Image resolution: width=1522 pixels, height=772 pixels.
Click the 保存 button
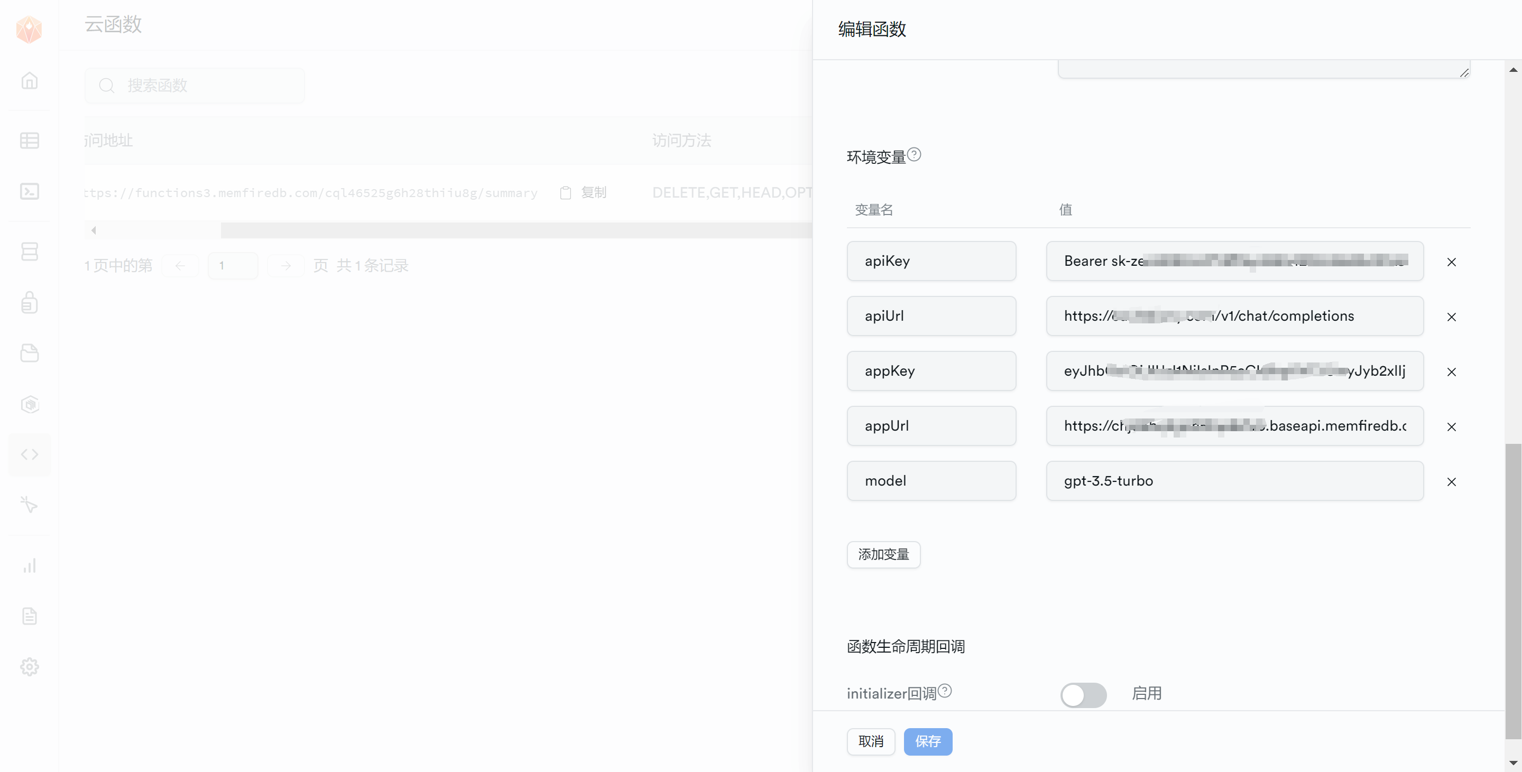pyautogui.click(x=928, y=741)
